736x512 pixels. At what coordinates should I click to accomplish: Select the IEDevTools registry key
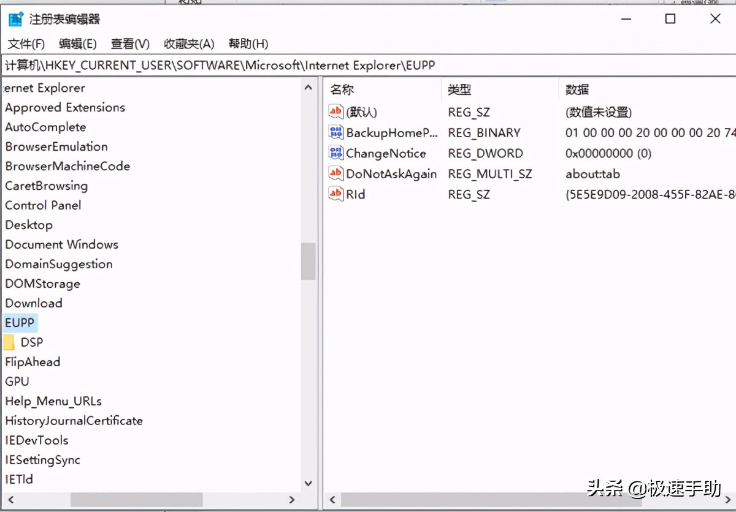(37, 440)
